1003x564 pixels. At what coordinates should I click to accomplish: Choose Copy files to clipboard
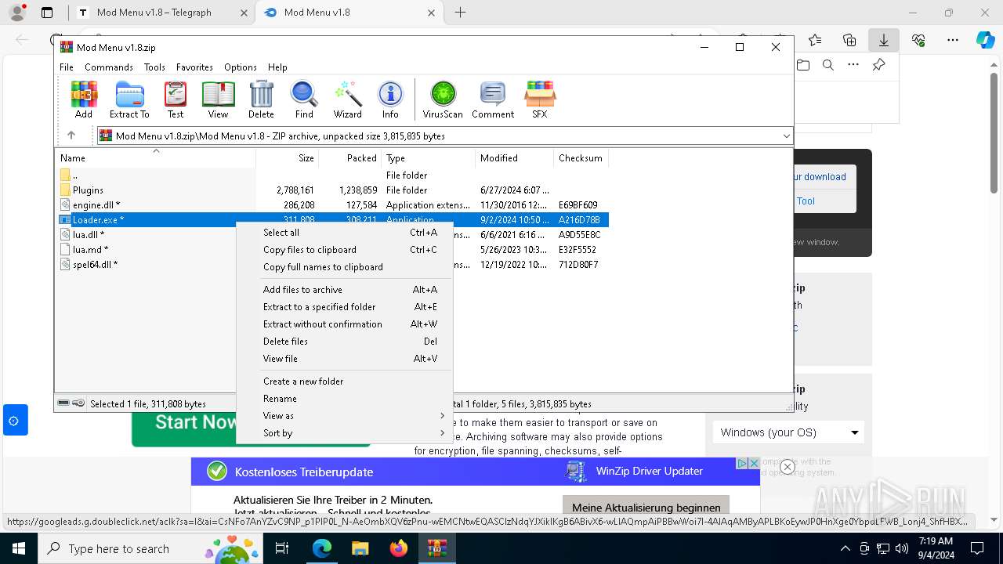point(345,250)
